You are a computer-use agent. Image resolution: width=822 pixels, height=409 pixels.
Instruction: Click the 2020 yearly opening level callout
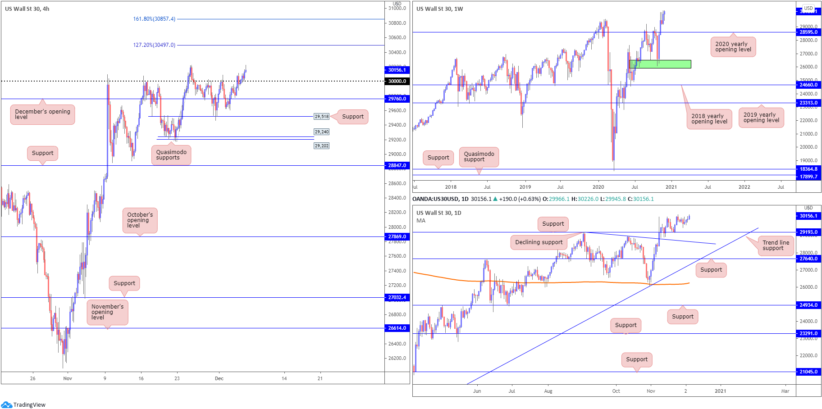click(x=733, y=47)
